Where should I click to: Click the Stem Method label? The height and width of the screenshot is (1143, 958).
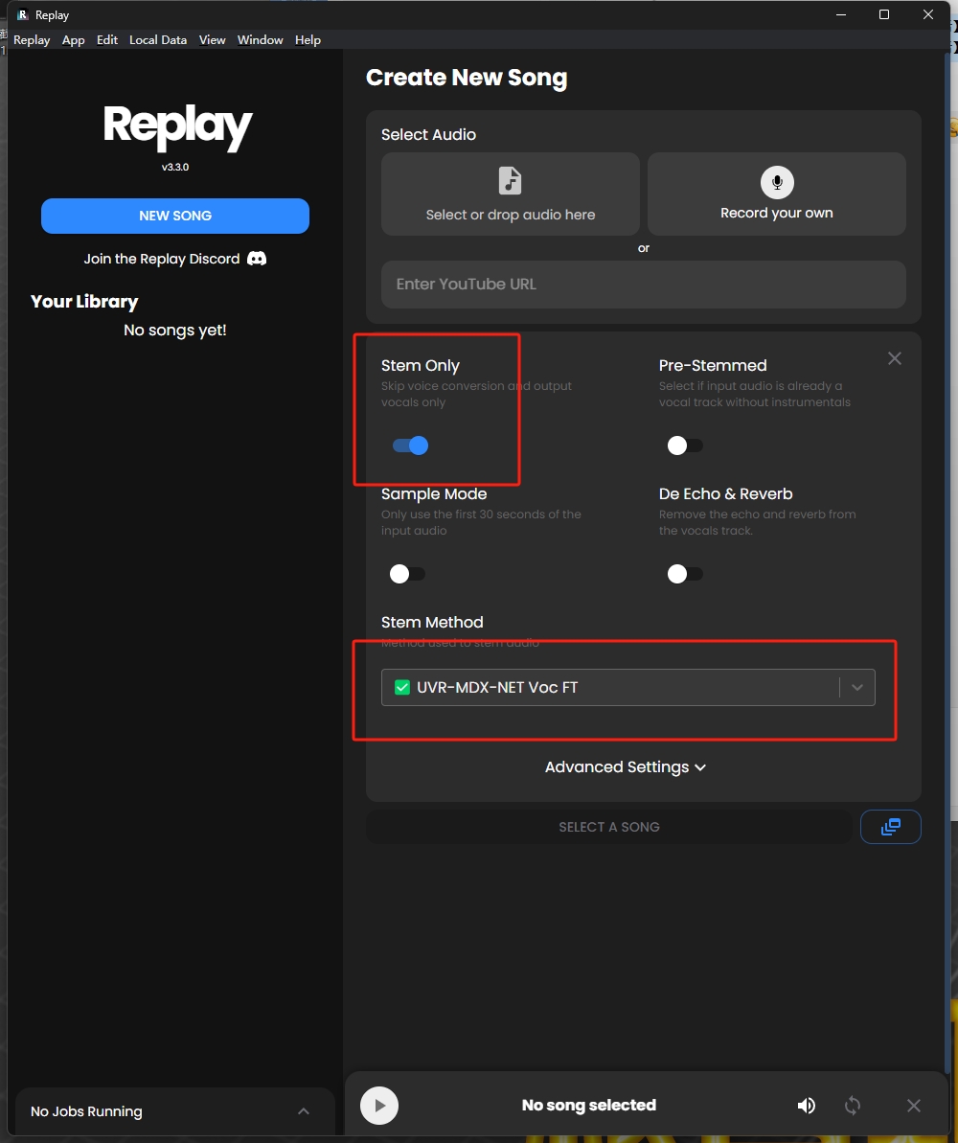432,623
